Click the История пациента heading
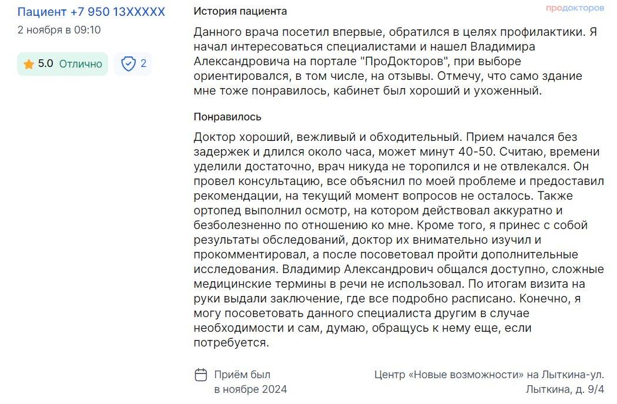Screen dimensions: 617x404 240,11
